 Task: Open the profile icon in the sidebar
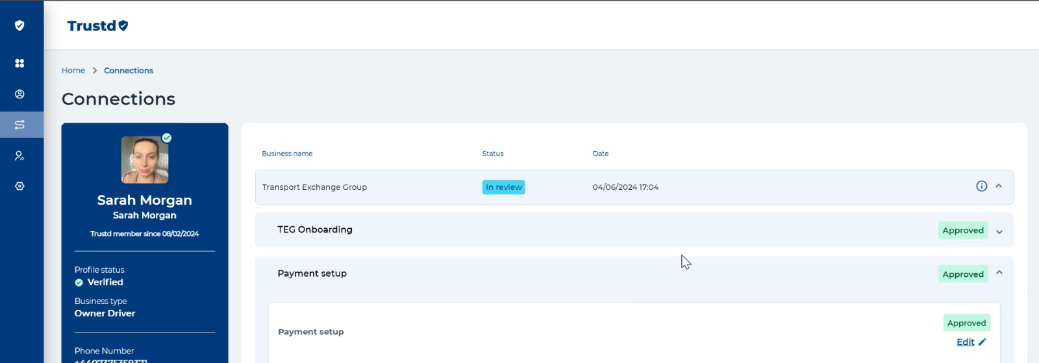coord(19,94)
